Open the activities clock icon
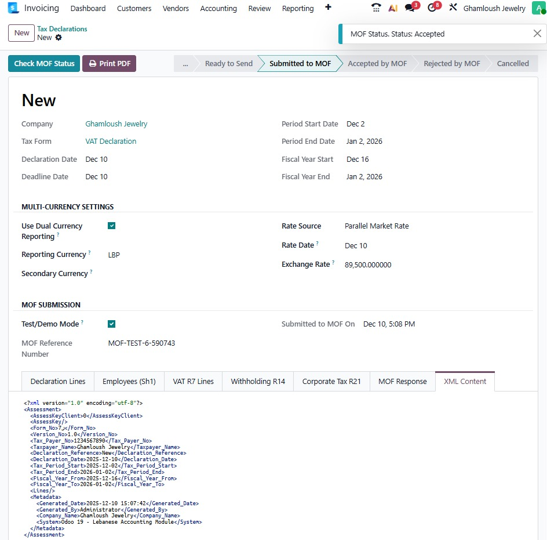547x540 pixels. [432, 8]
